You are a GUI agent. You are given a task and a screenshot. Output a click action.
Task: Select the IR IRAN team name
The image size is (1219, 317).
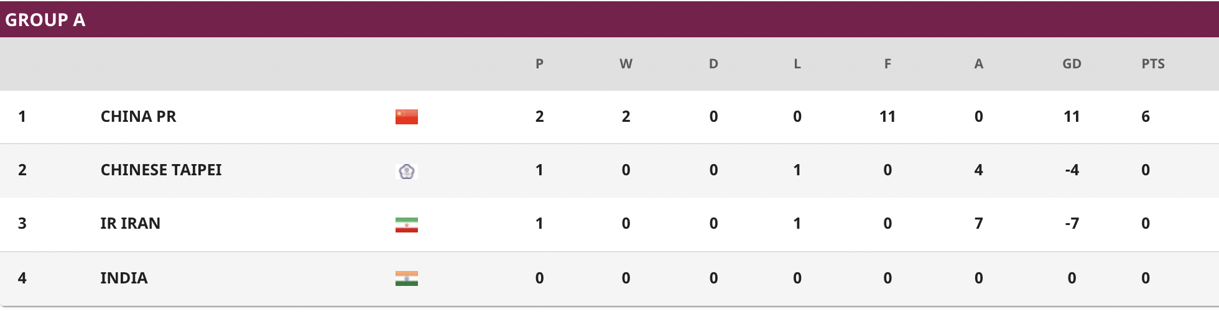point(130,223)
